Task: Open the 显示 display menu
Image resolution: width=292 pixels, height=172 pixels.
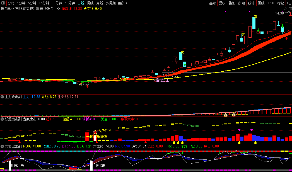Action: pyautogui.click(x=213, y=3)
